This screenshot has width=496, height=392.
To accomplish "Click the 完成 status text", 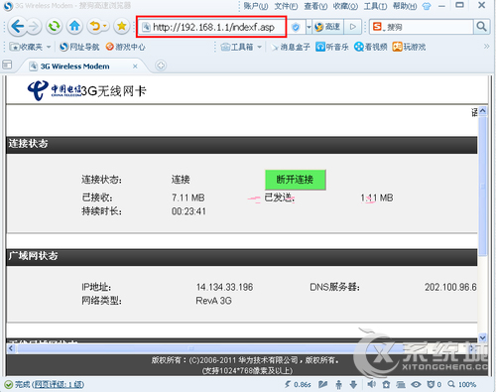I will [22, 384].
